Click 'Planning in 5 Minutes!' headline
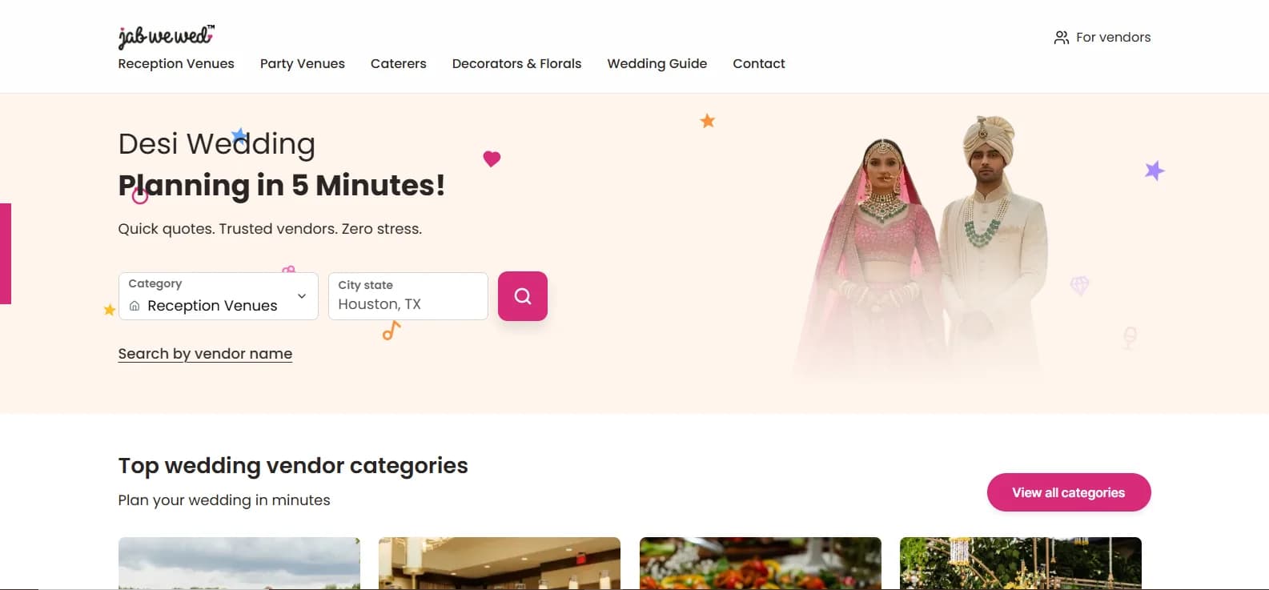Viewport: 1269px width, 590px height. (x=282, y=185)
